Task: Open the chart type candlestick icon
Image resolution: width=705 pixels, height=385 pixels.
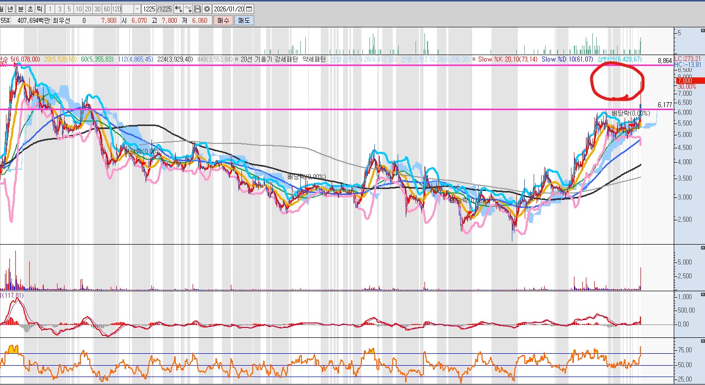Action: coord(178,9)
